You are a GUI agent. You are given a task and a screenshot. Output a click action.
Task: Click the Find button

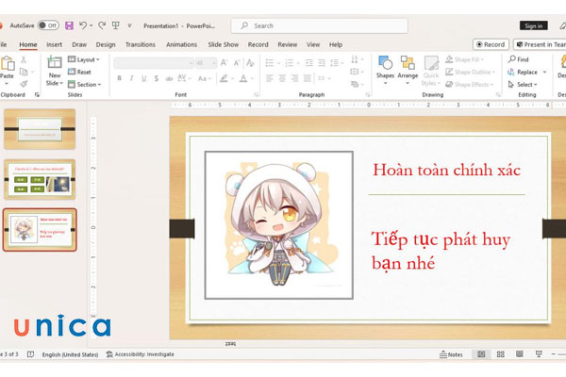point(518,59)
